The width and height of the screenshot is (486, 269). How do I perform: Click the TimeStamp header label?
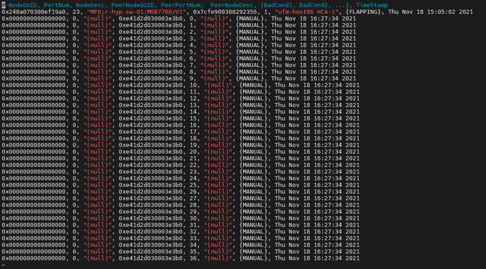(371, 5)
